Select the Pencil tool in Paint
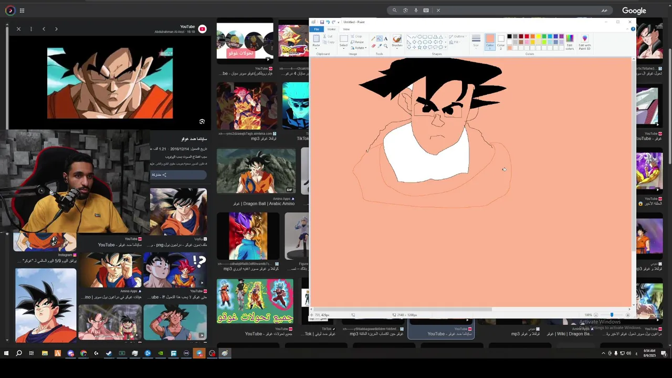 coord(373,38)
